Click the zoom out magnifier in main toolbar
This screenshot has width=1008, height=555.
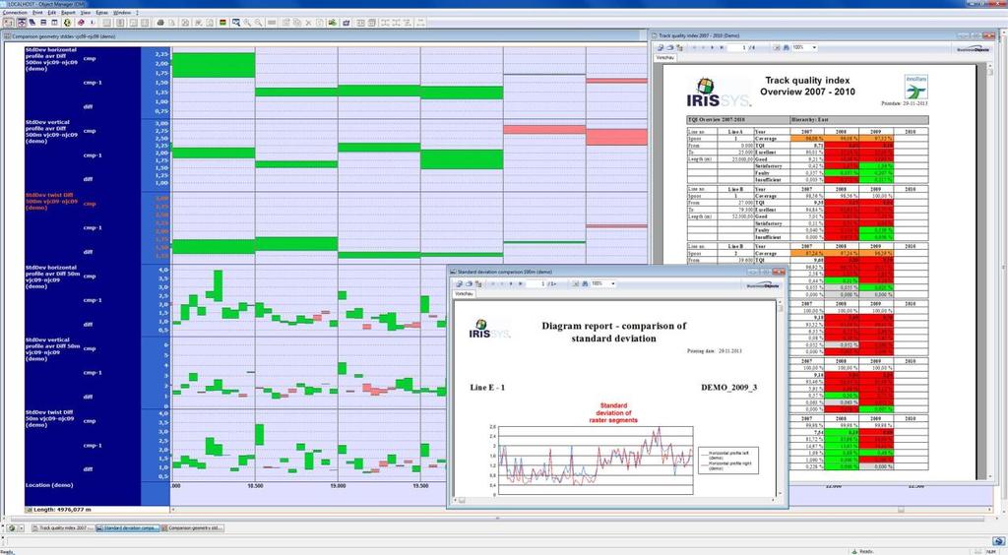tap(259, 23)
